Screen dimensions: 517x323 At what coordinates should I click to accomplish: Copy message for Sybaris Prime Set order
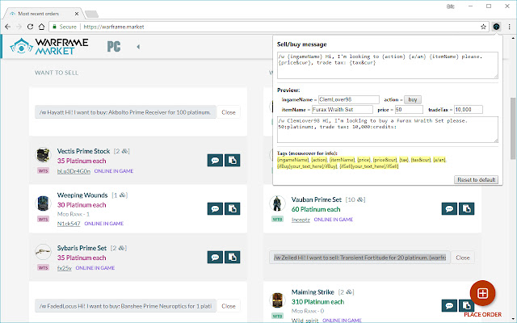click(x=232, y=257)
